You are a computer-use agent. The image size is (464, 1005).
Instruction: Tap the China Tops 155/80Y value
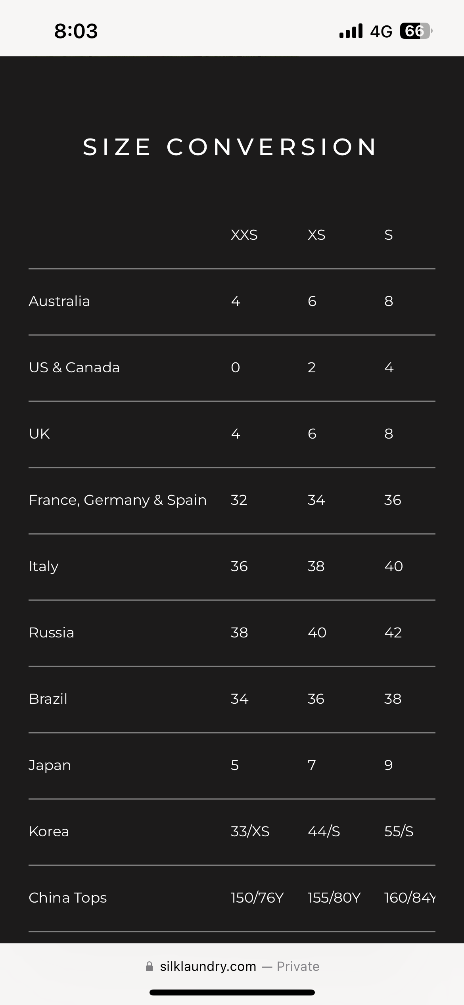click(334, 898)
